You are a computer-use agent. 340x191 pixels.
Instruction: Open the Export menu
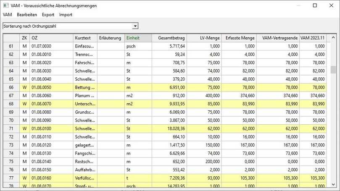[48, 15]
